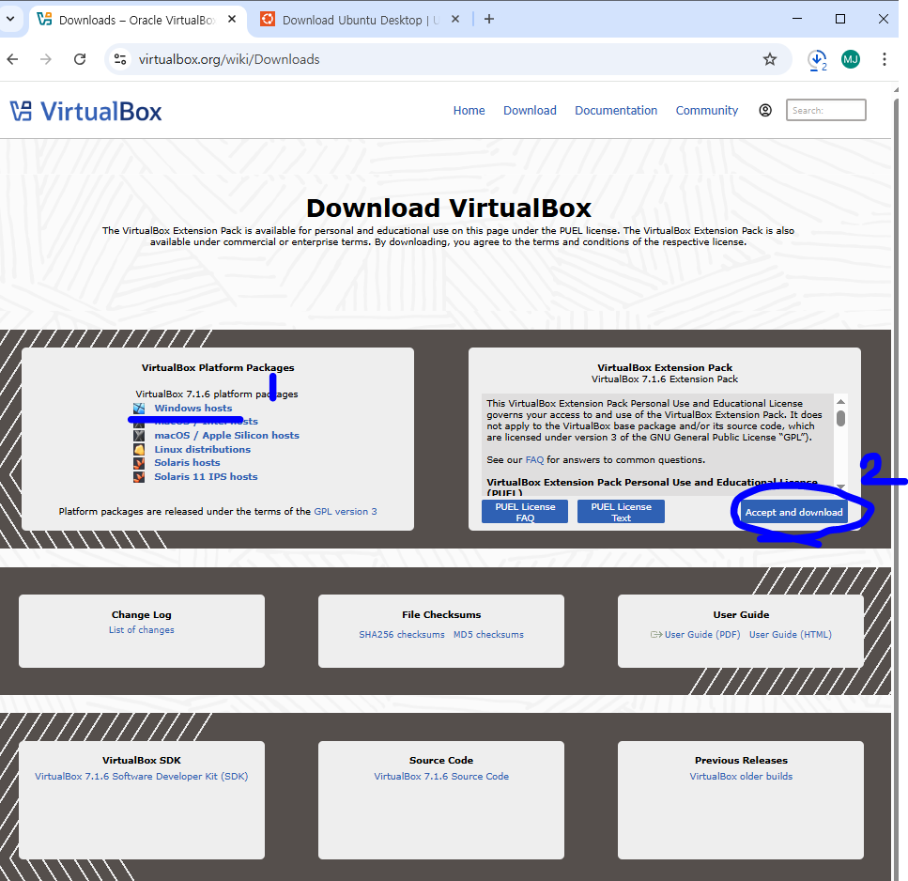Open the Download navigation item
Viewport: 908px width, 881px height.
pos(530,110)
